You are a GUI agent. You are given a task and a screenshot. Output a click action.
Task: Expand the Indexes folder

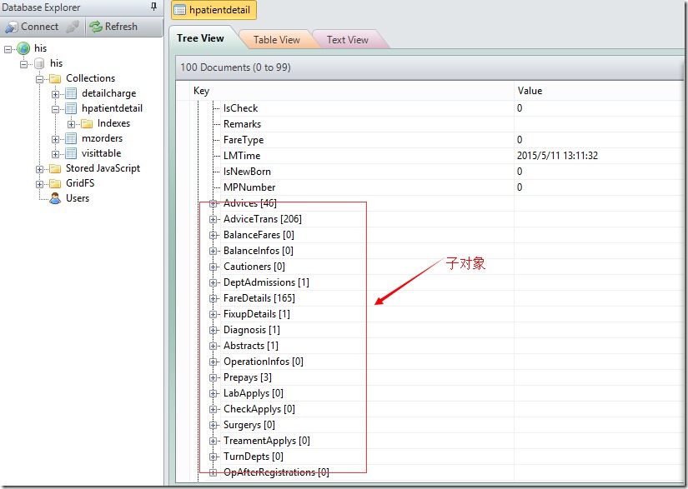71,123
